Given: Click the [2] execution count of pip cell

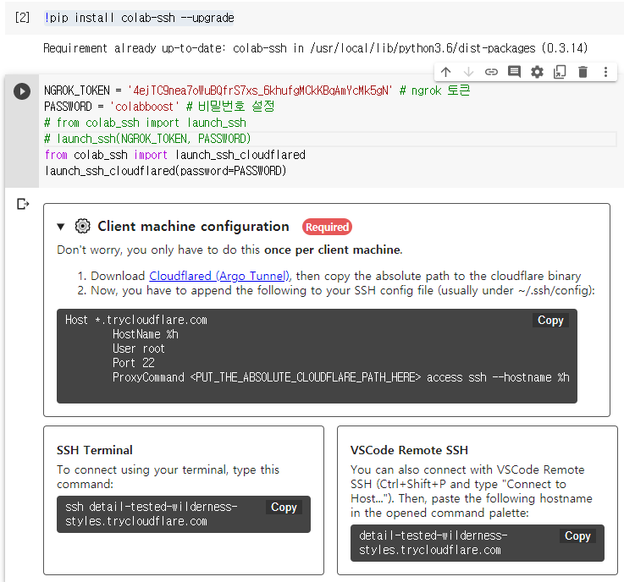Looking at the screenshot, I should coord(23,18).
